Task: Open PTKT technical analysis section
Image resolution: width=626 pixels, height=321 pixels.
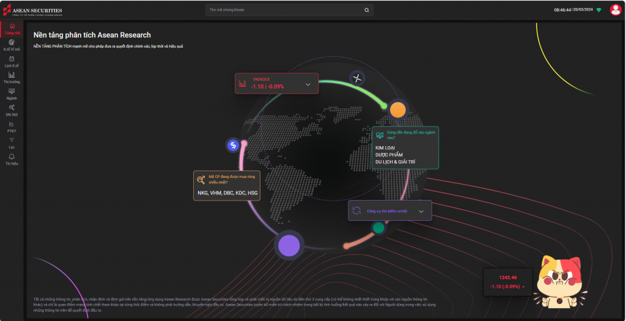Action: tap(12, 127)
